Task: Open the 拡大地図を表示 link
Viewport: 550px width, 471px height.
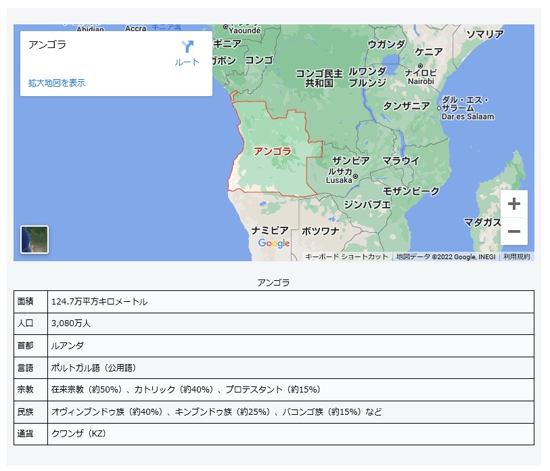Action: [57, 83]
